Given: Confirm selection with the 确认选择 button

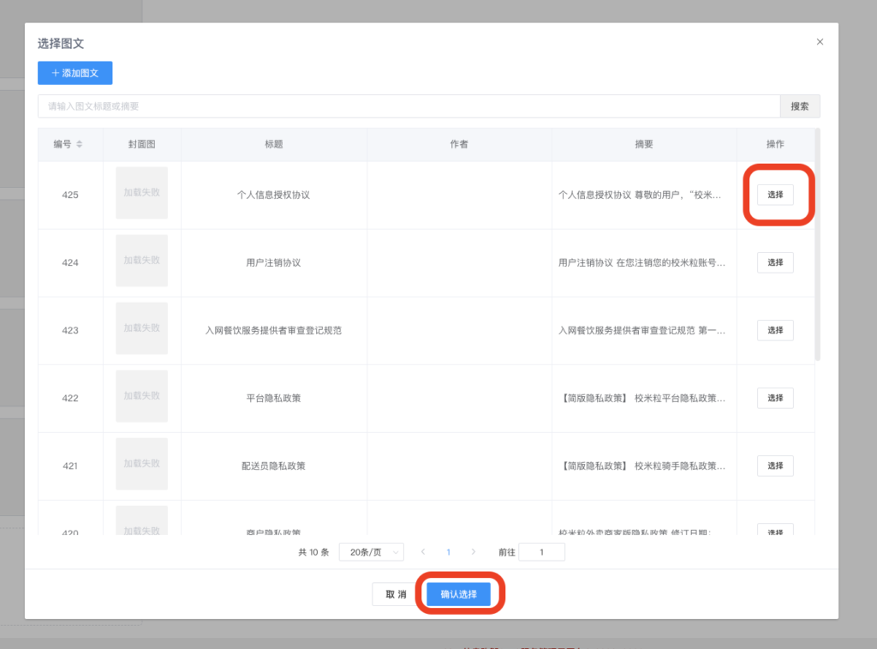Looking at the screenshot, I should click(460, 593).
